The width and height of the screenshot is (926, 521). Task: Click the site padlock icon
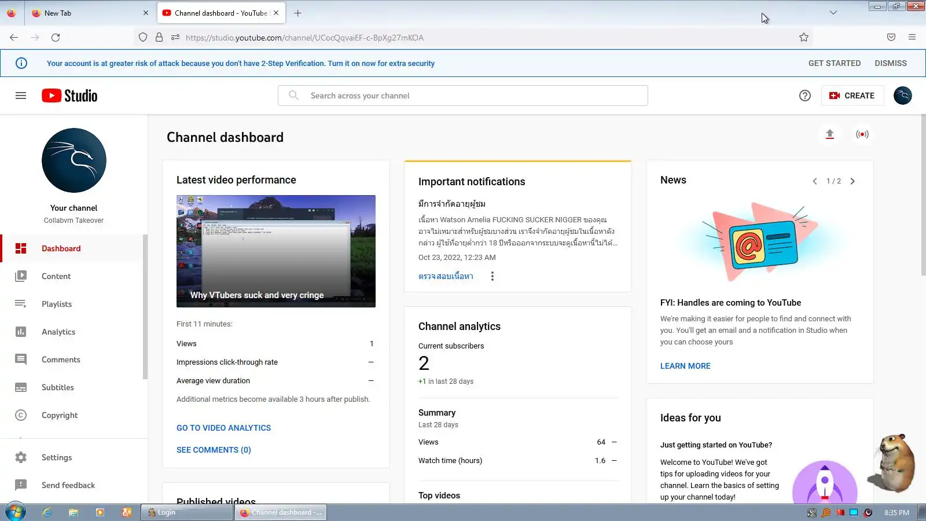[x=159, y=38]
